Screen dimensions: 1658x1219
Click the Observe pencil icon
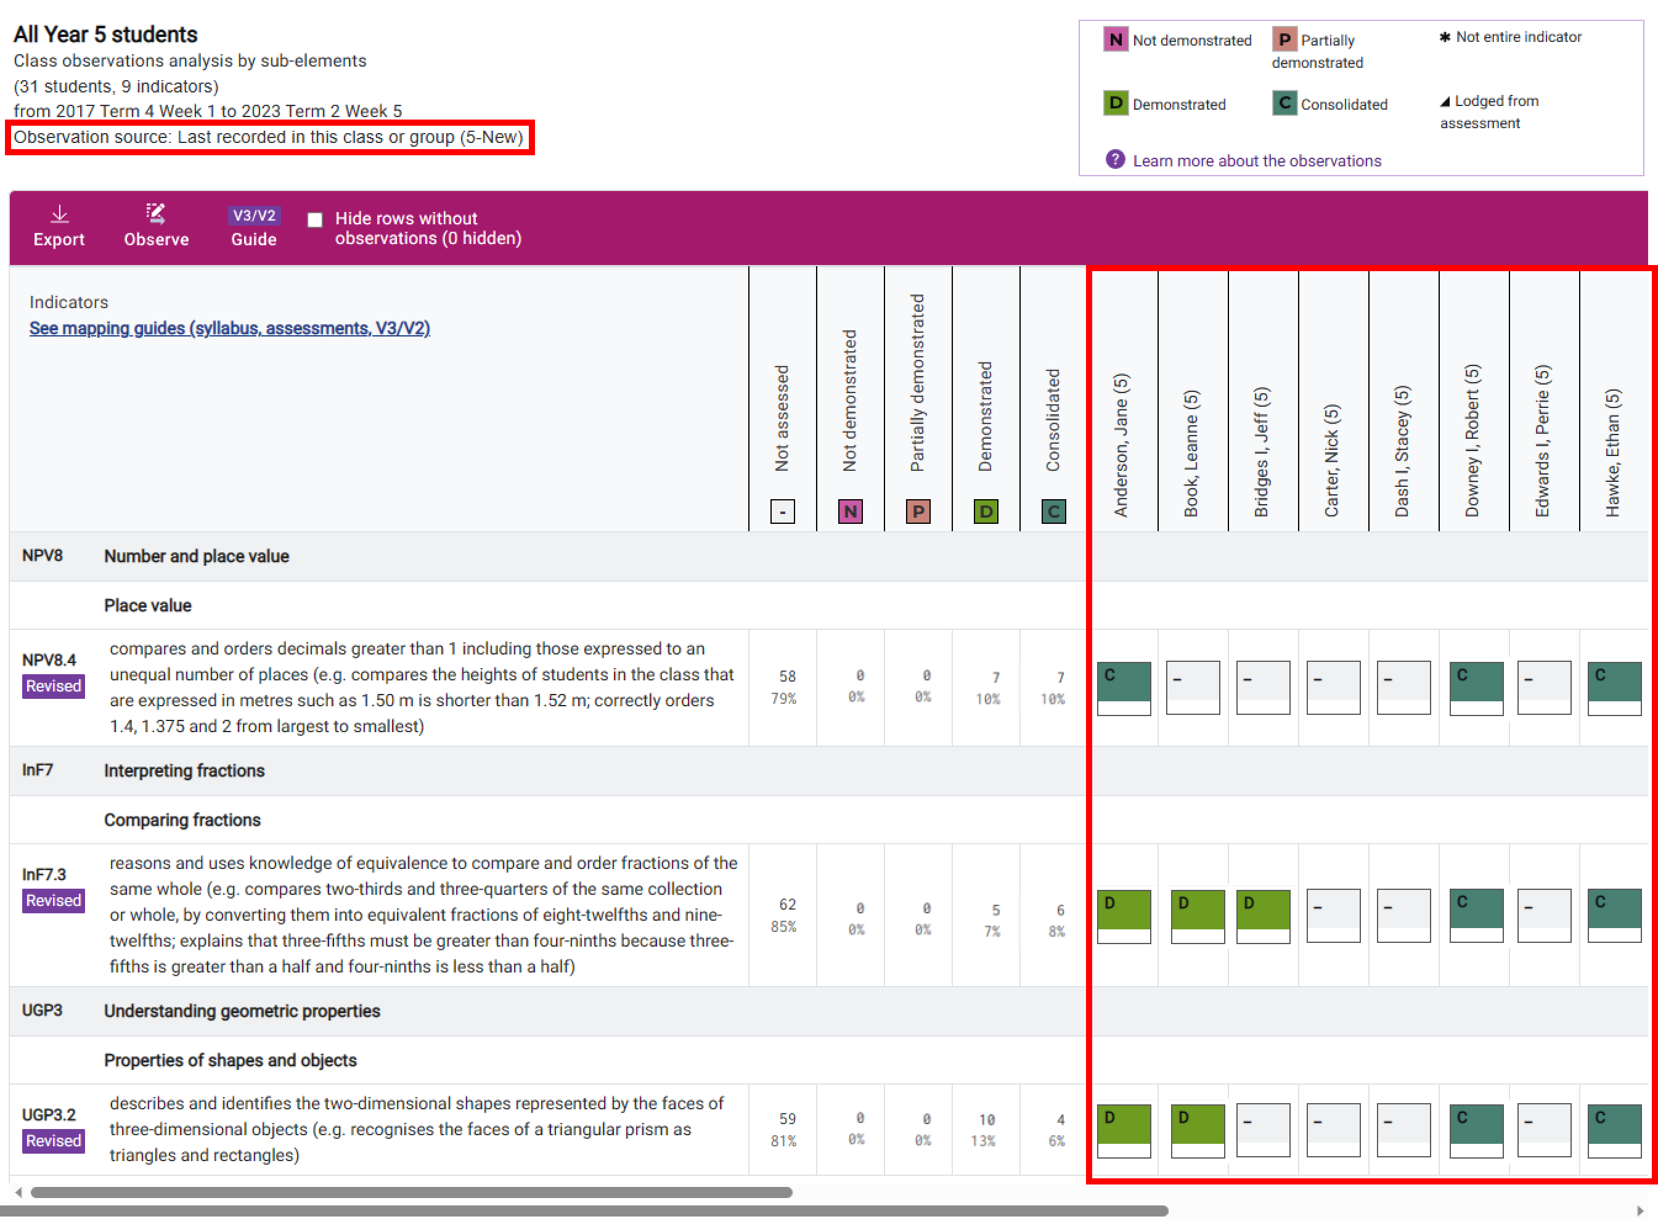(x=156, y=214)
